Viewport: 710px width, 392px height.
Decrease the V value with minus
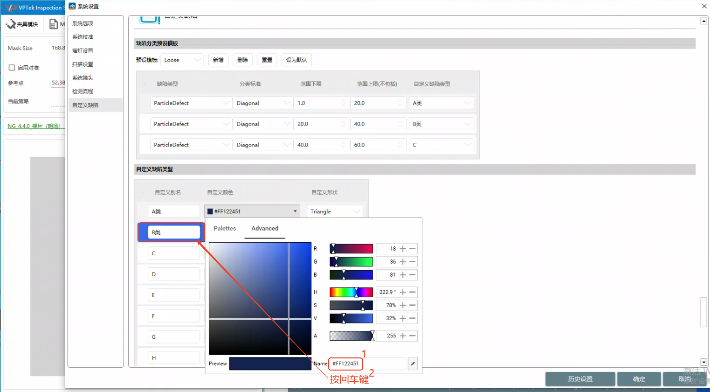pos(413,318)
